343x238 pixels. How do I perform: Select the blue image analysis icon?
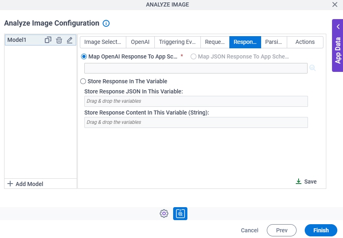tap(180, 214)
